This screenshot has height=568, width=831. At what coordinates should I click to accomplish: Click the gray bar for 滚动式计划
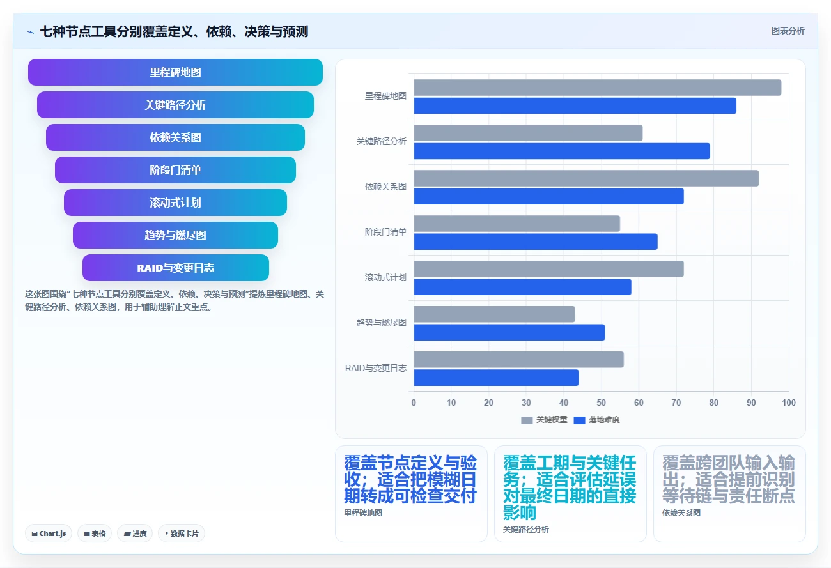point(548,269)
